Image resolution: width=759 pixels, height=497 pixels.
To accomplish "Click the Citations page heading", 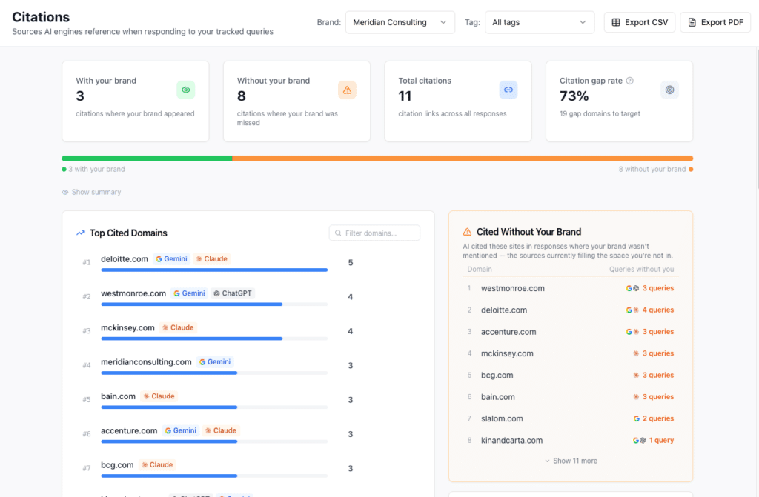I will [41, 17].
